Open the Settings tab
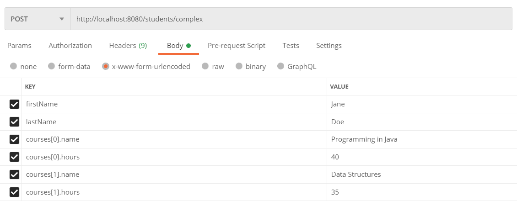 (x=329, y=46)
